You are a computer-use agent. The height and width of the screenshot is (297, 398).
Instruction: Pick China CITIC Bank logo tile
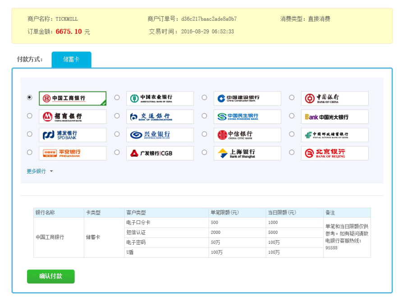[247, 135]
